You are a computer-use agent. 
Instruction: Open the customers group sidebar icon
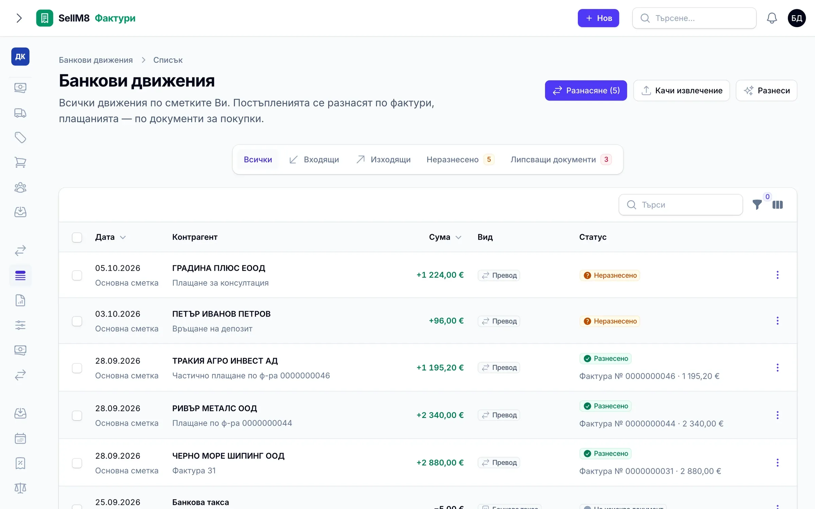pos(20,187)
